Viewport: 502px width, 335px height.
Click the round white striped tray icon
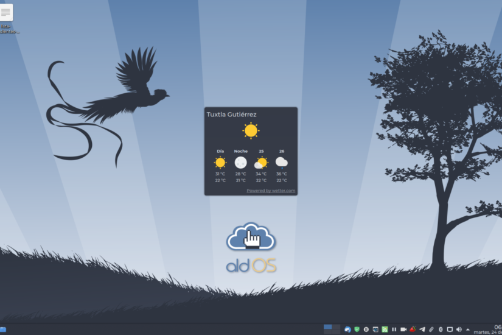click(x=366, y=330)
